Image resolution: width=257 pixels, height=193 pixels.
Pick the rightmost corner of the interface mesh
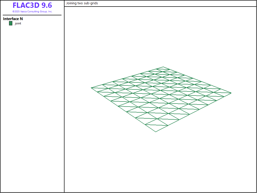click(231, 93)
